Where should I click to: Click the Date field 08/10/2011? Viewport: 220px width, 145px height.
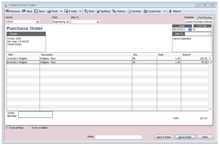tap(180, 29)
